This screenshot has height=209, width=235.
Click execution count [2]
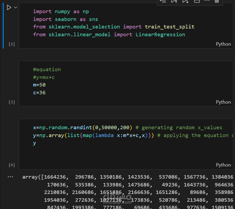(x=12, y=44)
